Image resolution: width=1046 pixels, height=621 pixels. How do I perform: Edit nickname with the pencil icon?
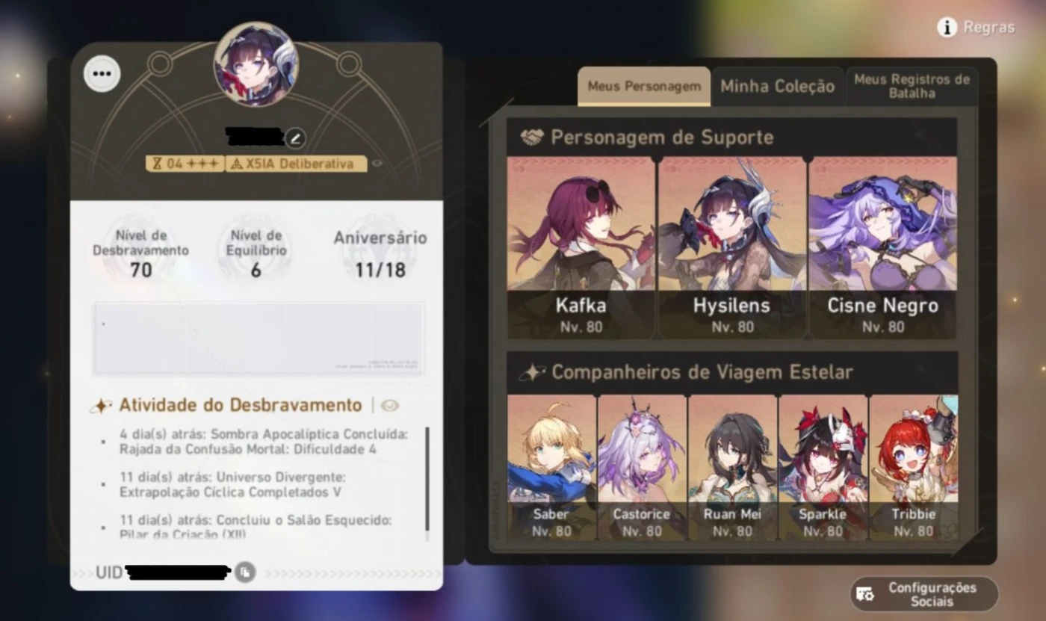click(295, 138)
